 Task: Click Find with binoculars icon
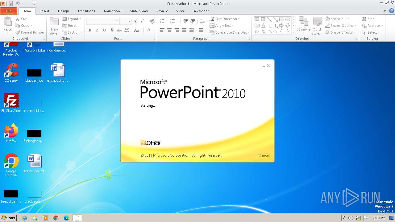(x=368, y=19)
